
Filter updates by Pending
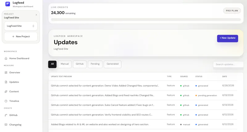[95, 64]
